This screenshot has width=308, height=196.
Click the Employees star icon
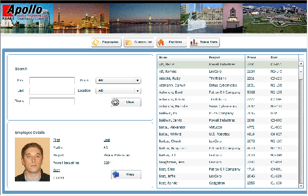(96, 42)
